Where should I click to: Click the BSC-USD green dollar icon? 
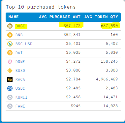point(10,44)
